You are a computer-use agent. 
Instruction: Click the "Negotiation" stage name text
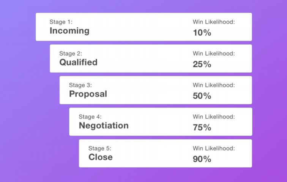coord(104,125)
